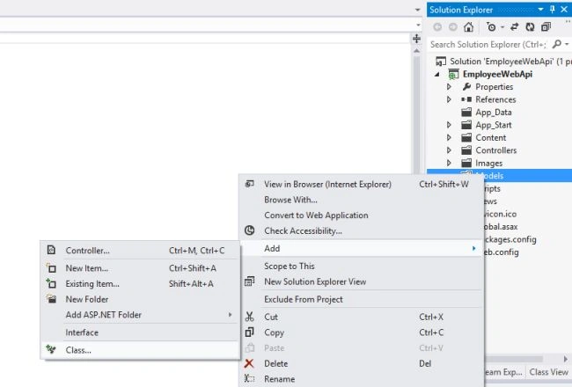Screen dimensions: 572x387
Task: Choose Convert to Web Application
Action: click(x=361, y=215)
